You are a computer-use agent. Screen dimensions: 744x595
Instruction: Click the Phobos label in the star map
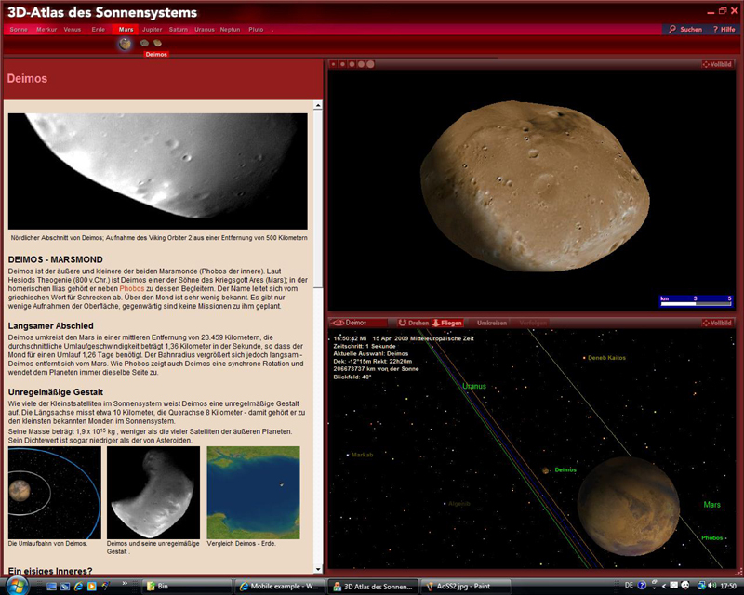click(712, 537)
